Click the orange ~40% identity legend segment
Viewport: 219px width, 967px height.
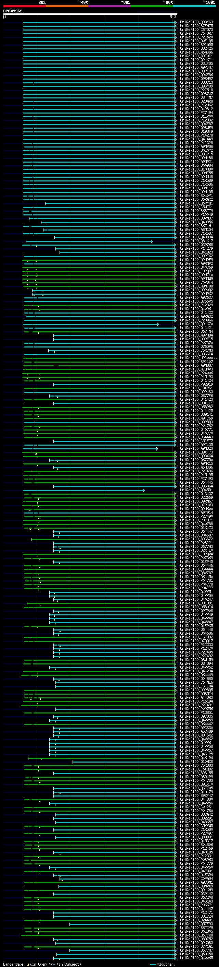(x=67, y=6)
